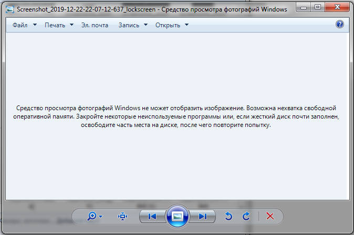Go to the previous image
This screenshot has height=235, width=354.
point(152,216)
